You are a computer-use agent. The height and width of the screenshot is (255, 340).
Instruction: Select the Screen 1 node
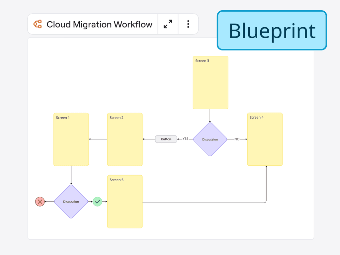click(x=71, y=139)
